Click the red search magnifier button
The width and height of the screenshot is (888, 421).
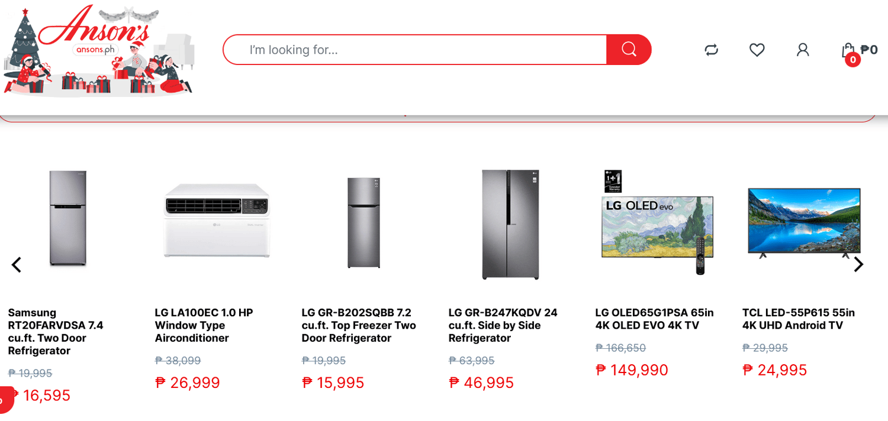629,50
